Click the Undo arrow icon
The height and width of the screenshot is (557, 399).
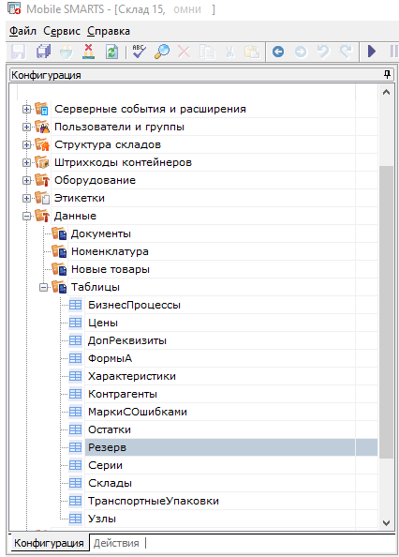(323, 52)
